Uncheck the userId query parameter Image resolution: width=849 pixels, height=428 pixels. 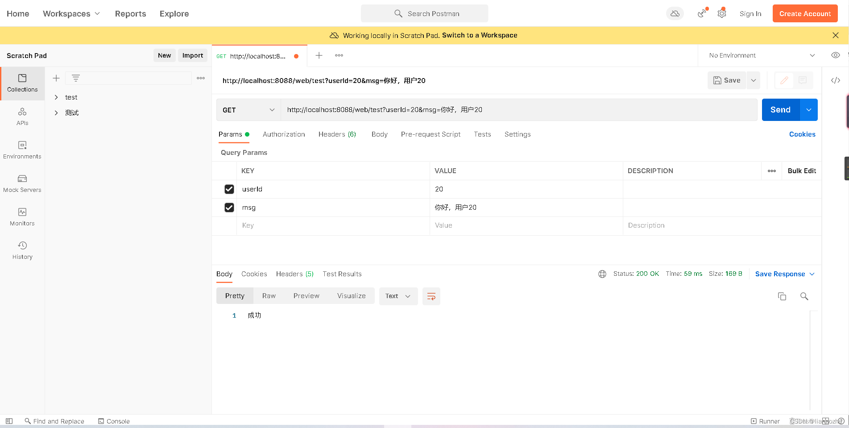tap(229, 189)
